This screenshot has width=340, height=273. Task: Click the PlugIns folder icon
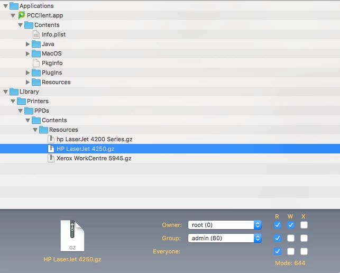coord(36,72)
